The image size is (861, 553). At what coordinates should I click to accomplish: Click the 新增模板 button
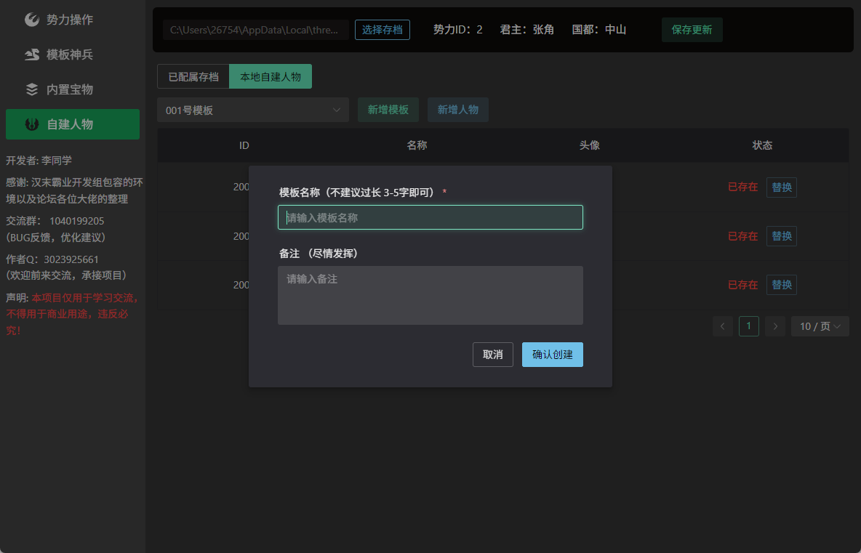(x=388, y=110)
